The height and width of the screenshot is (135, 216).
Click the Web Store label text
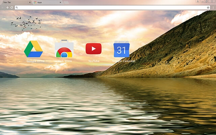pos(64,61)
